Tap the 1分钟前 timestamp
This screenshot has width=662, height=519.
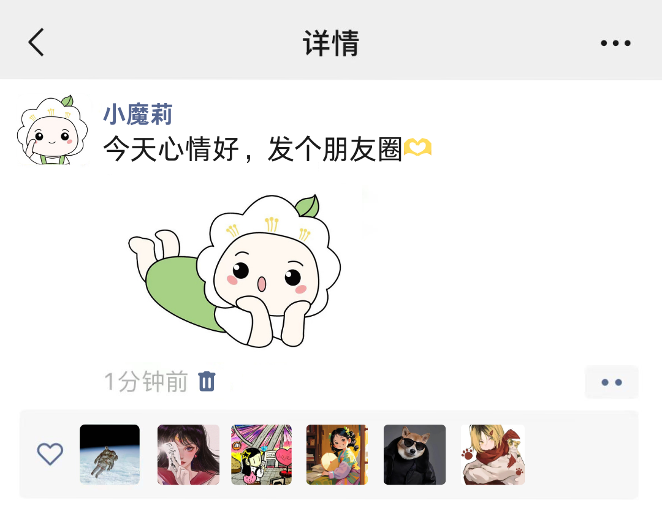[x=146, y=382]
